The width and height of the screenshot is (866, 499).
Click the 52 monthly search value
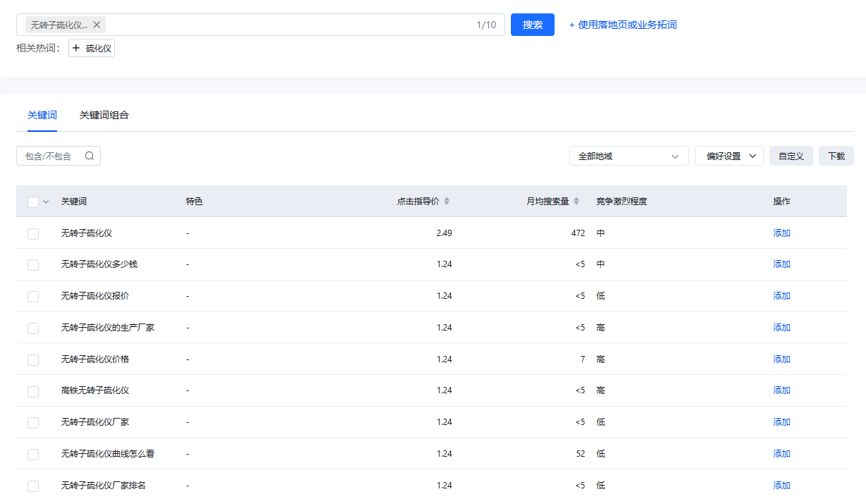581,453
